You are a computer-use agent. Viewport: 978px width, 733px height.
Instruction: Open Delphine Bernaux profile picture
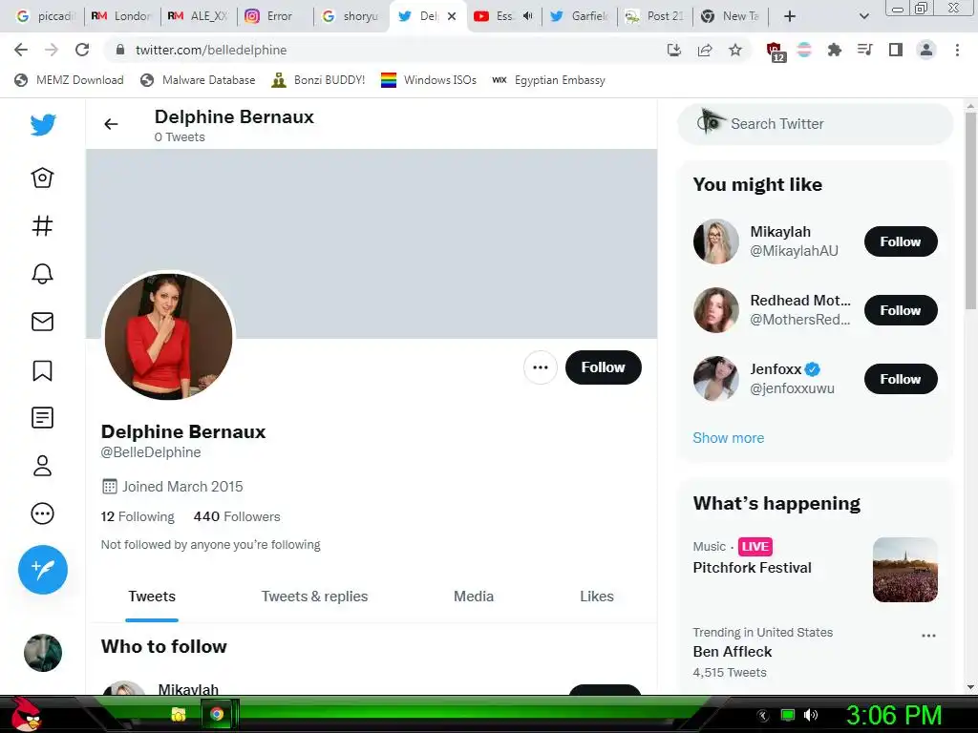168,336
